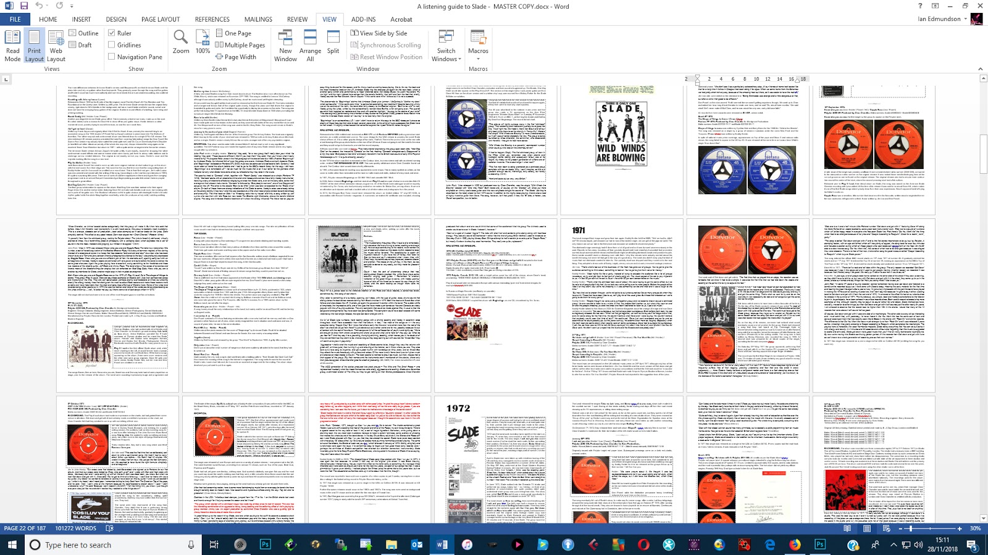Viewport: 988px width, 555px height.
Task: Switch to the REFERENCES tab
Action: coord(212,19)
